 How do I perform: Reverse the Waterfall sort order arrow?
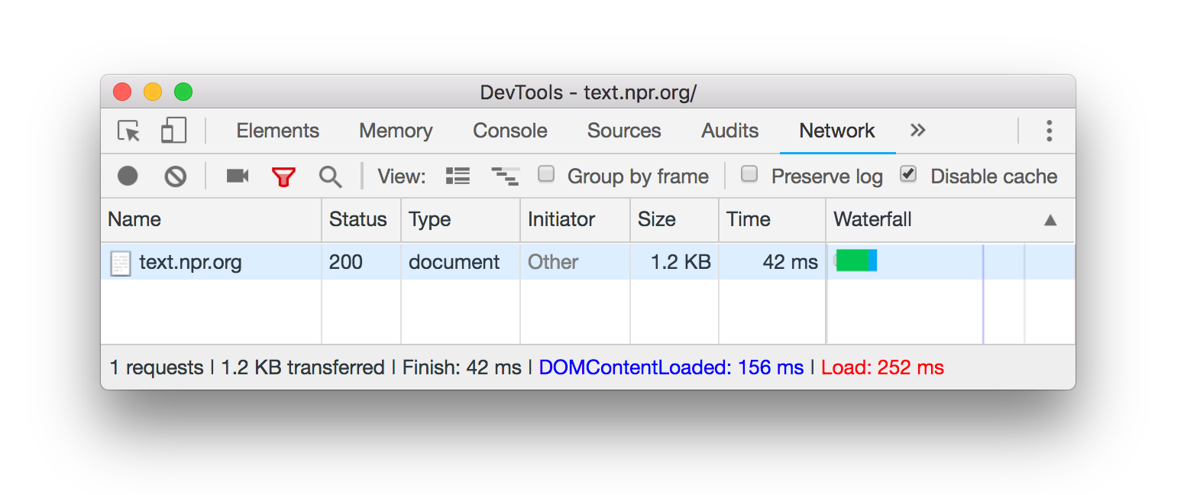coord(1050,220)
